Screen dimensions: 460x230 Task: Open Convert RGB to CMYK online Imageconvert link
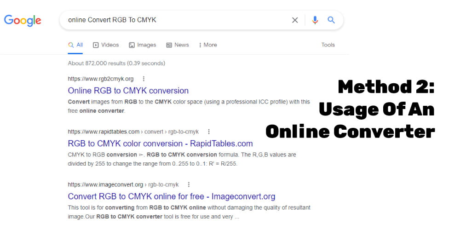coord(172,196)
